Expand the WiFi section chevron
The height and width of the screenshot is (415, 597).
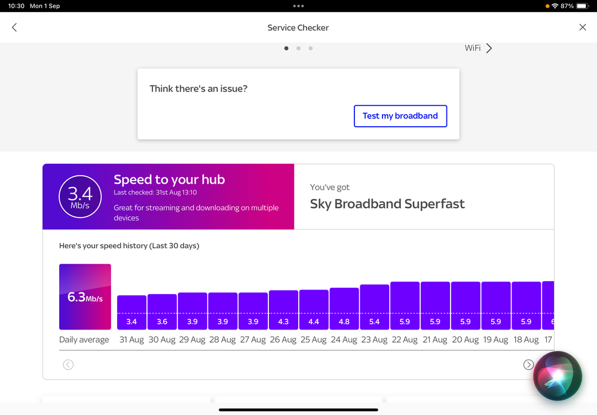pos(489,48)
